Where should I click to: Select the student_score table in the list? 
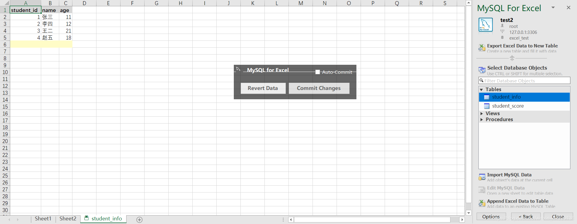524,106
